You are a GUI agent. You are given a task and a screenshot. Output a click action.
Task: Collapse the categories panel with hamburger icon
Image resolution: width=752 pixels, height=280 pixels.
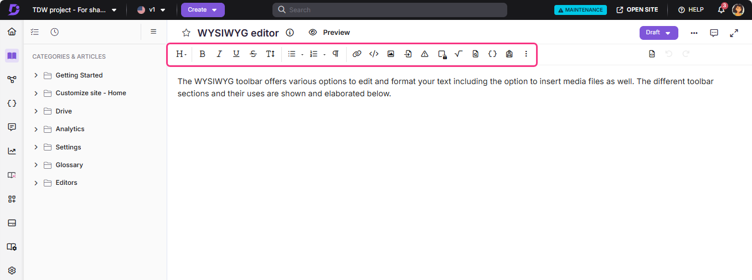pyautogui.click(x=153, y=32)
